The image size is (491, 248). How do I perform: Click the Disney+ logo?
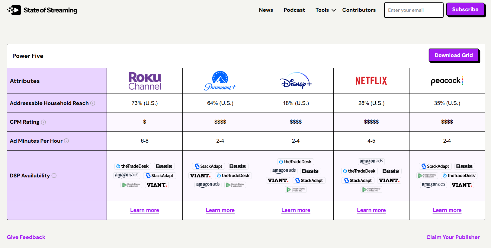(x=296, y=81)
